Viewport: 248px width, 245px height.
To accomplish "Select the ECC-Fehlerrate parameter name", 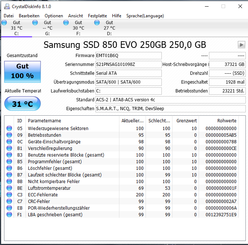I will [x=43, y=195].
